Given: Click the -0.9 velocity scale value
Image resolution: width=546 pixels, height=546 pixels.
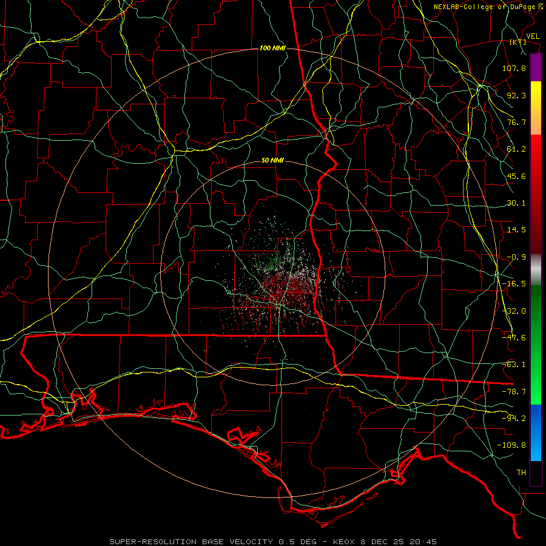Looking at the screenshot, I should [x=516, y=257].
